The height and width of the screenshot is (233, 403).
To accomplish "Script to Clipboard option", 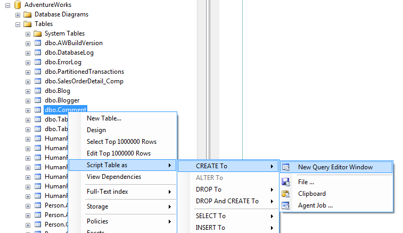I will [336, 194].
